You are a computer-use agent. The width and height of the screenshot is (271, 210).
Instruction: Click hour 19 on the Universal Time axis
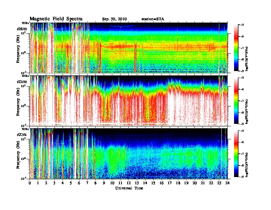pos(186,183)
